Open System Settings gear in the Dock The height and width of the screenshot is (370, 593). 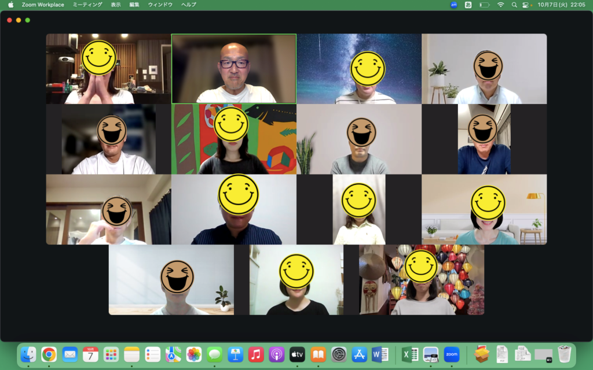(339, 354)
